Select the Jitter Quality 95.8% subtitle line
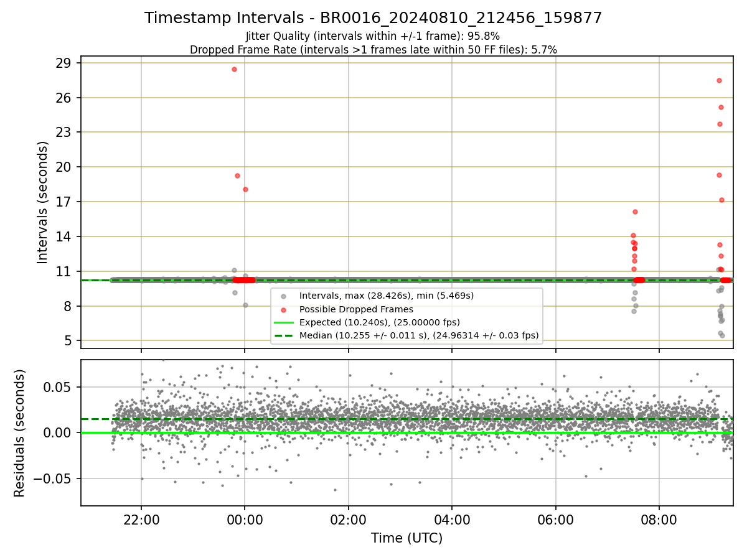Viewport: 747px width, 560px height. tap(373, 36)
